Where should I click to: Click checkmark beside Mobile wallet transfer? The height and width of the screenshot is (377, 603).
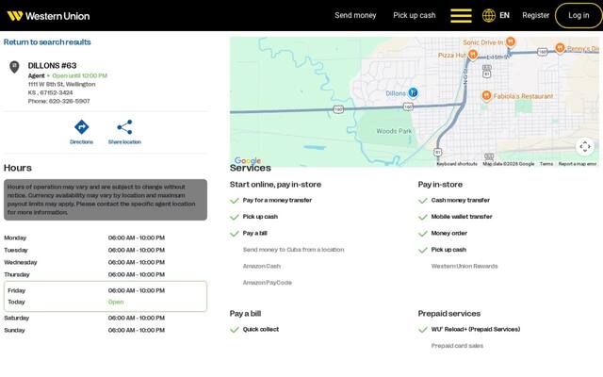(423, 217)
